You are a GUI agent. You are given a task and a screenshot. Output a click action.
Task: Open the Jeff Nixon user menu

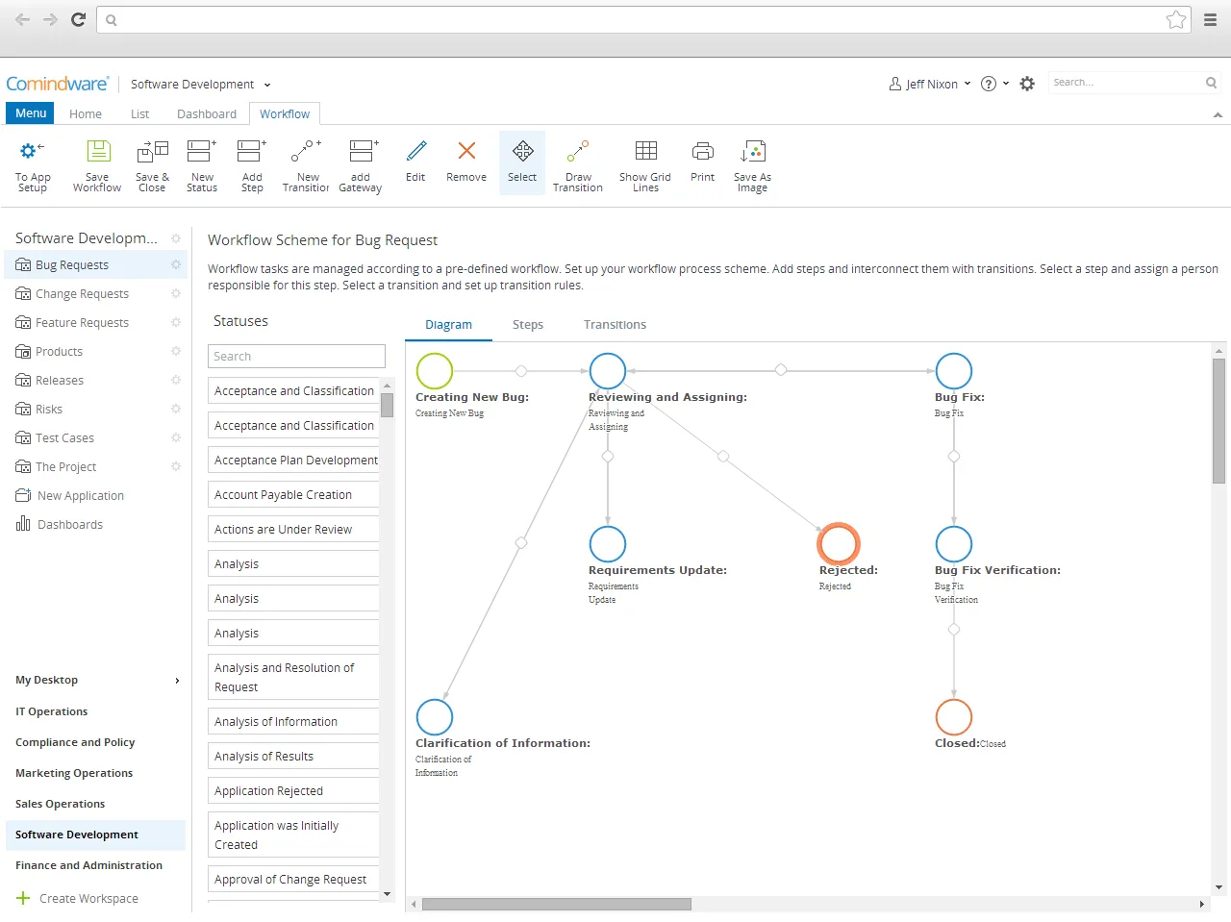(x=928, y=84)
